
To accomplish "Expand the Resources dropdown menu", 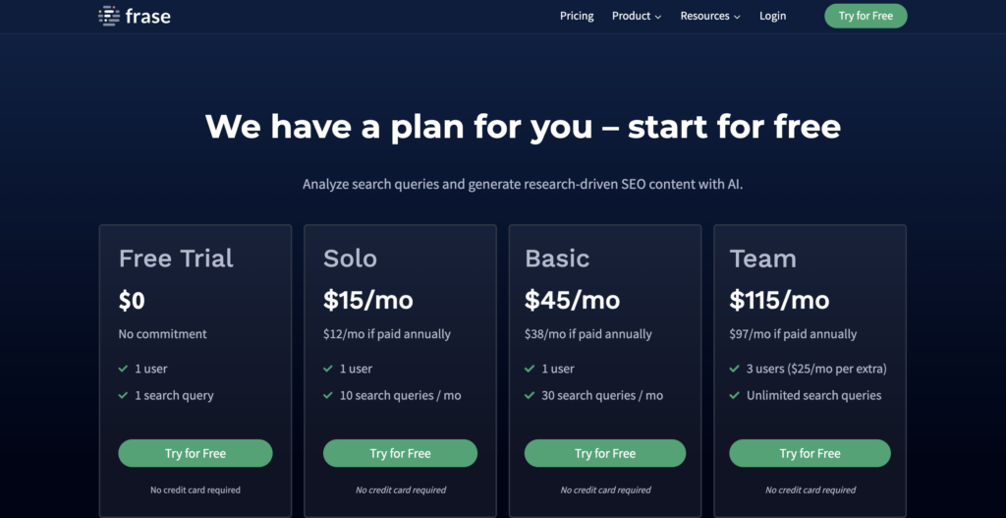I will click(x=709, y=16).
